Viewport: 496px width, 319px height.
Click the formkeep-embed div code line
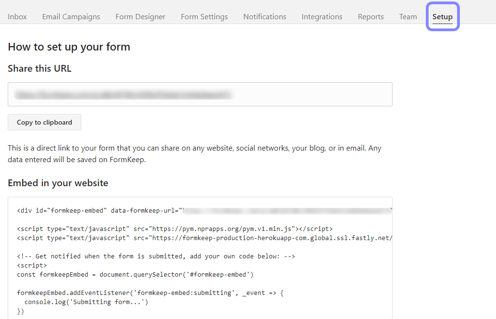coord(204,211)
